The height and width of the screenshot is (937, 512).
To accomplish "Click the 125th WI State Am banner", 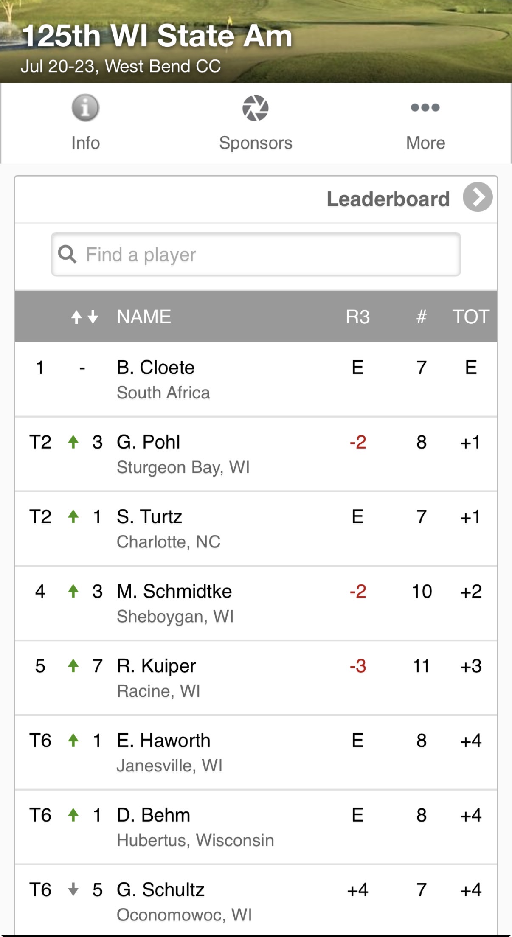I will [x=256, y=42].
